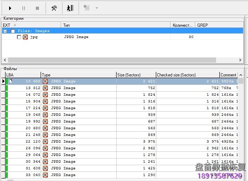
Task: Click the count value 30 for jpg
Action: pos(191,37)
